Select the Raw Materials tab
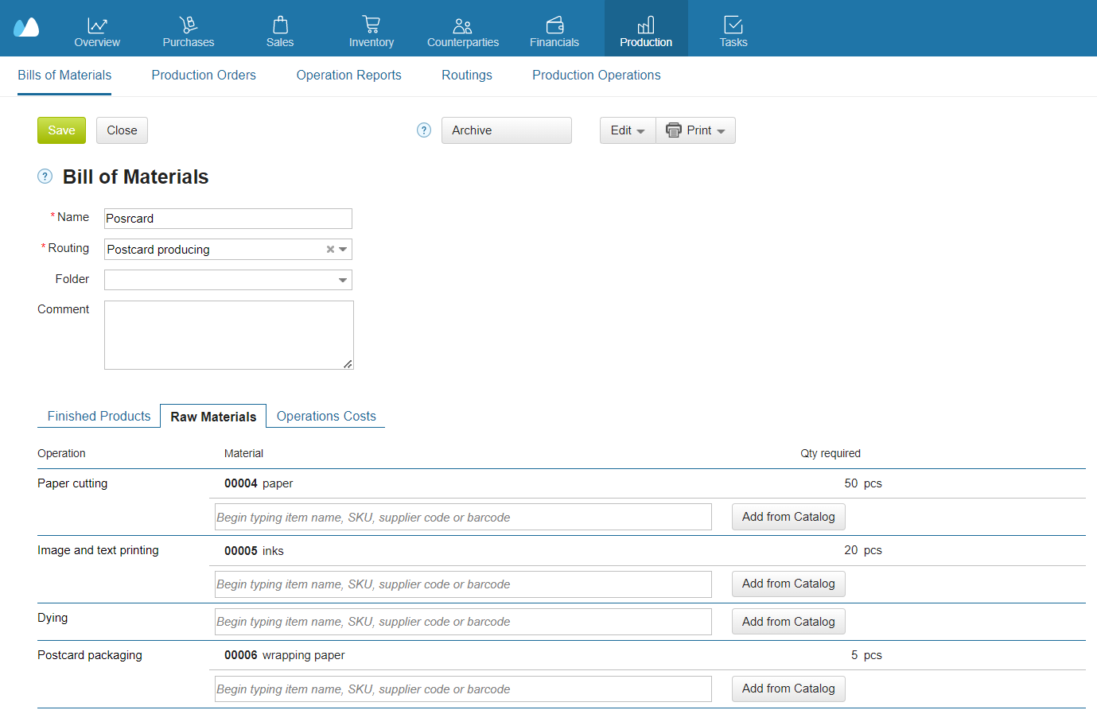This screenshot has height=710, width=1097. coord(213,416)
